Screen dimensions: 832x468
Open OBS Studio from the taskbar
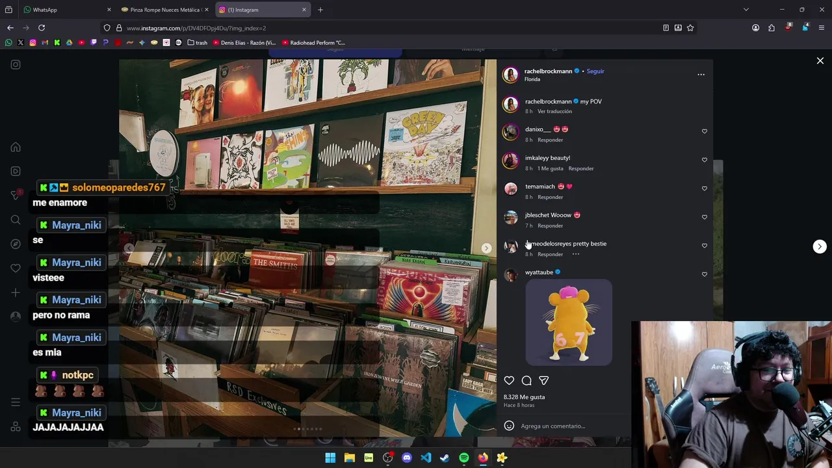(387, 458)
